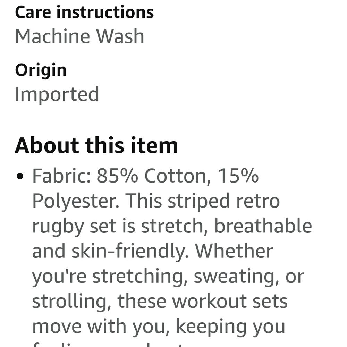This screenshot has width=347, height=347.
Task: Click the "Imported" origin value
Action: 57,94
